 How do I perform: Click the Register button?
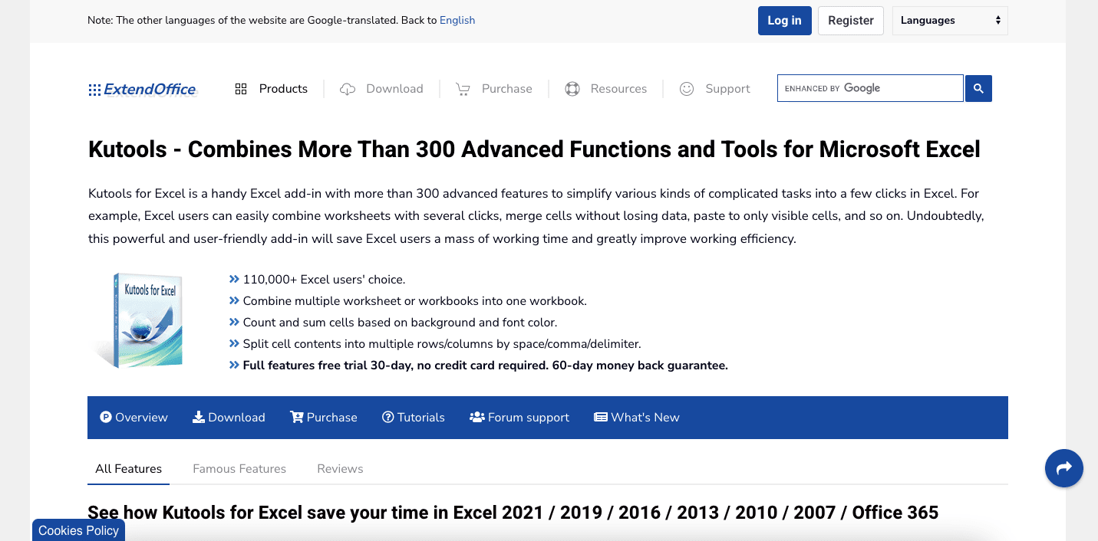[851, 21]
